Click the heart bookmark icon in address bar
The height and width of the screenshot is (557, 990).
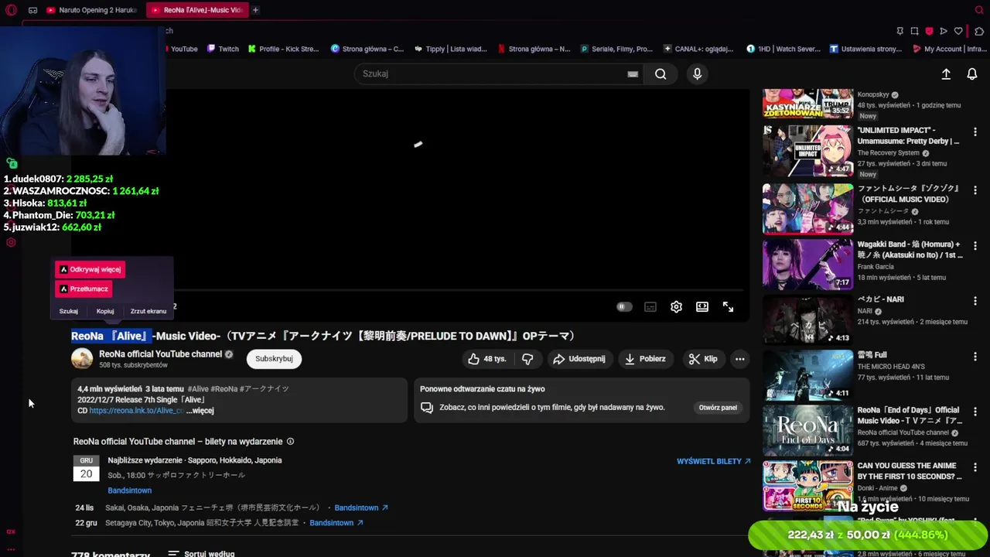[x=958, y=31]
